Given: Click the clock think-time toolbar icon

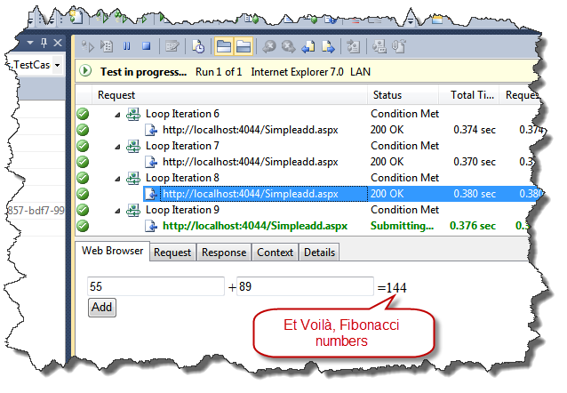Looking at the screenshot, I should tap(198, 46).
